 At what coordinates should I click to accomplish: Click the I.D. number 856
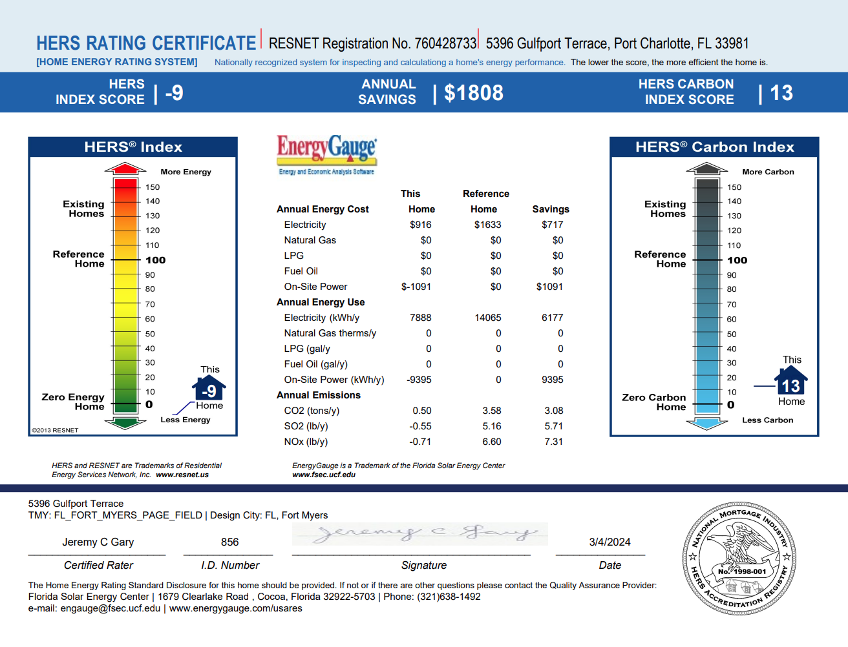pyautogui.click(x=229, y=542)
